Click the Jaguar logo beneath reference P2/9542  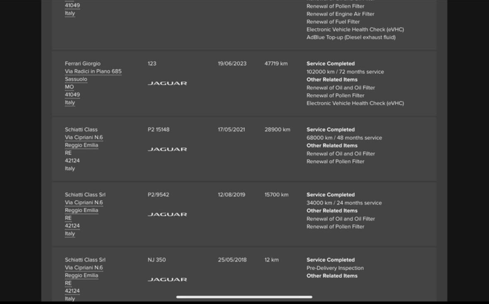coord(167,214)
